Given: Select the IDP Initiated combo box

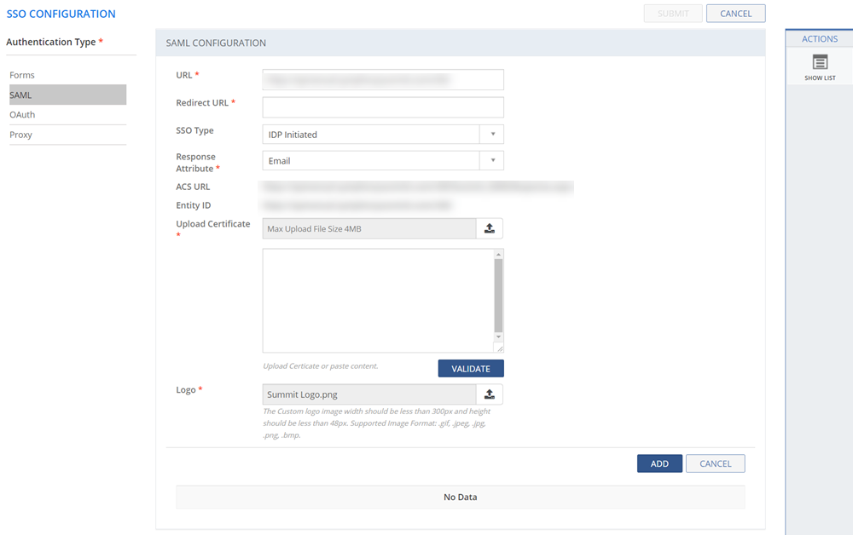Looking at the screenshot, I should pos(371,135).
